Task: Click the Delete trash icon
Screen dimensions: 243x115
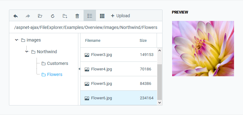Action: 77,16
